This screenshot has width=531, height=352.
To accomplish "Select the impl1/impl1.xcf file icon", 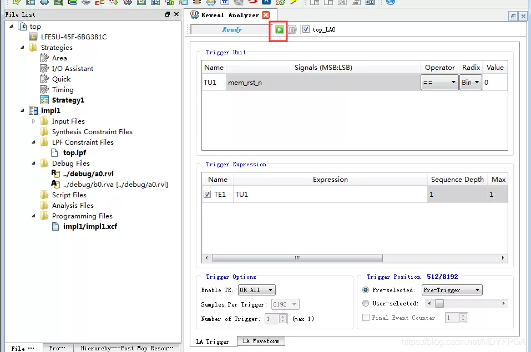I will [55, 226].
